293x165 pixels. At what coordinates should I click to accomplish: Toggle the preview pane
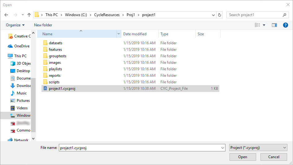[x=274, y=25]
